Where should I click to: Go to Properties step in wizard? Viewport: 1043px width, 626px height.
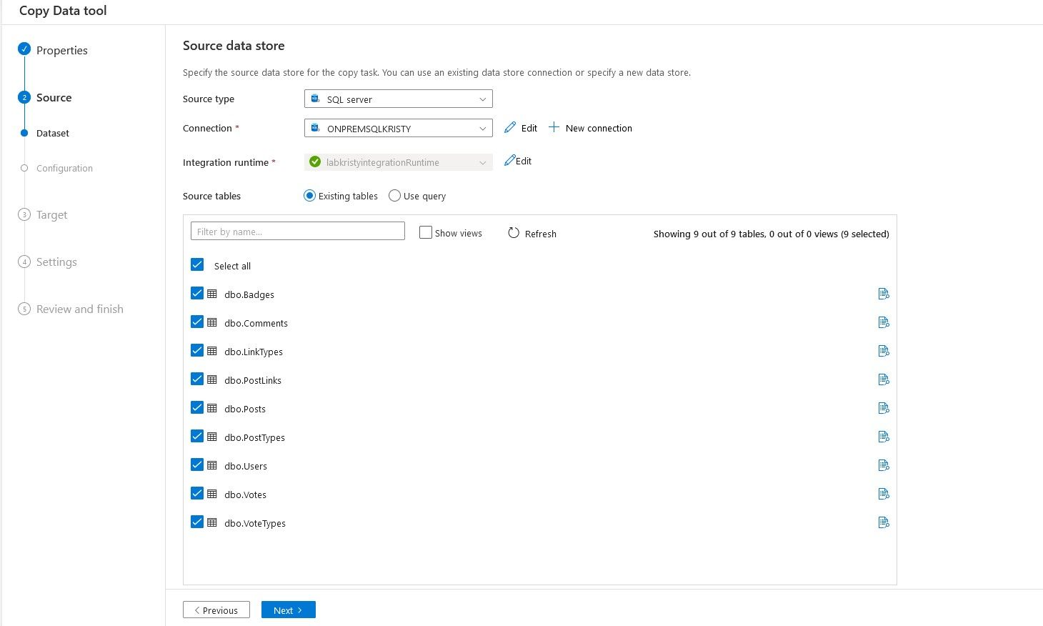(61, 50)
